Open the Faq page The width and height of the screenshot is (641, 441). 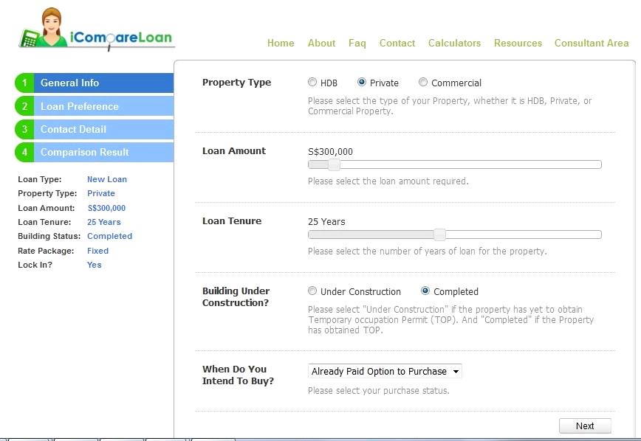[357, 43]
